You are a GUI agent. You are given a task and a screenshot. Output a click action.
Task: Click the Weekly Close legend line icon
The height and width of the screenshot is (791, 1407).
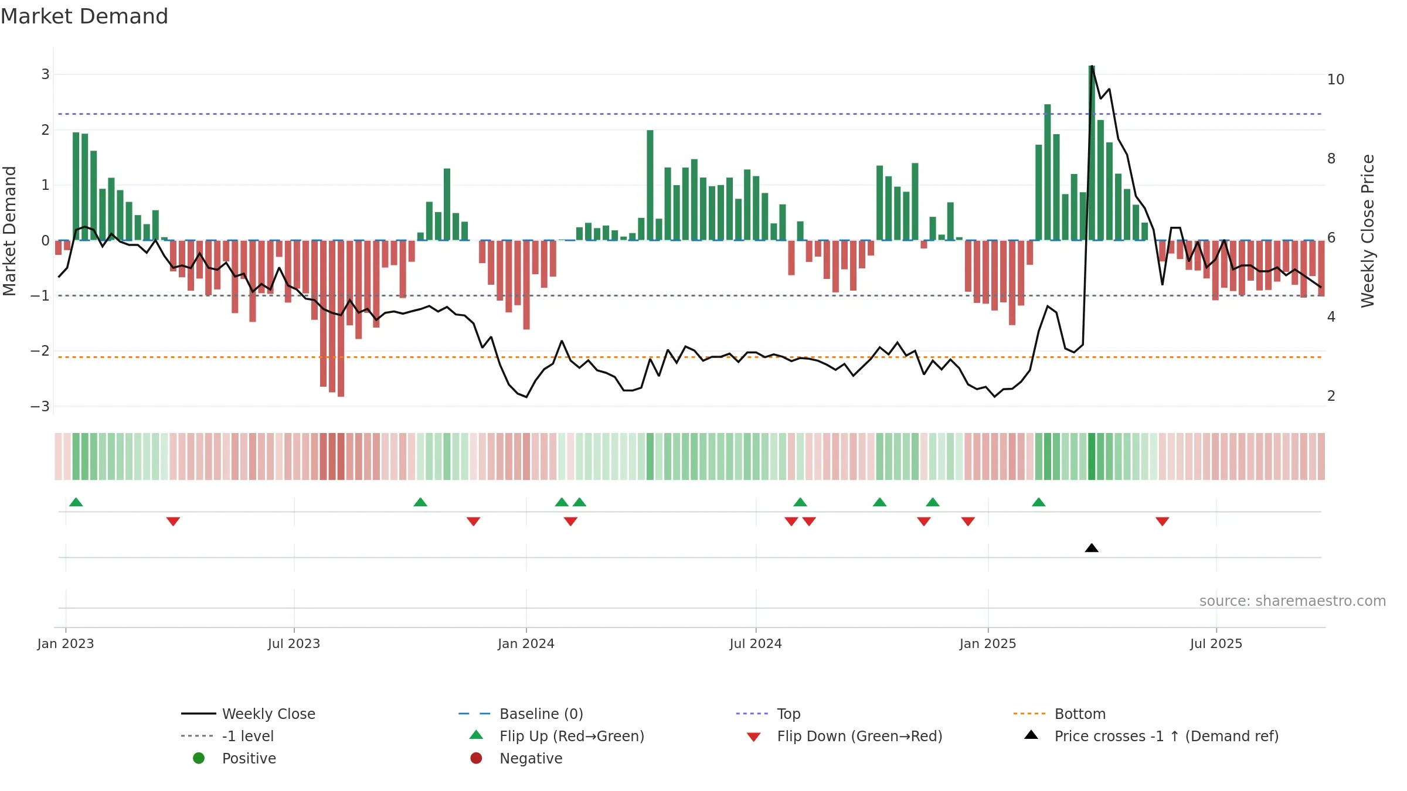point(198,714)
